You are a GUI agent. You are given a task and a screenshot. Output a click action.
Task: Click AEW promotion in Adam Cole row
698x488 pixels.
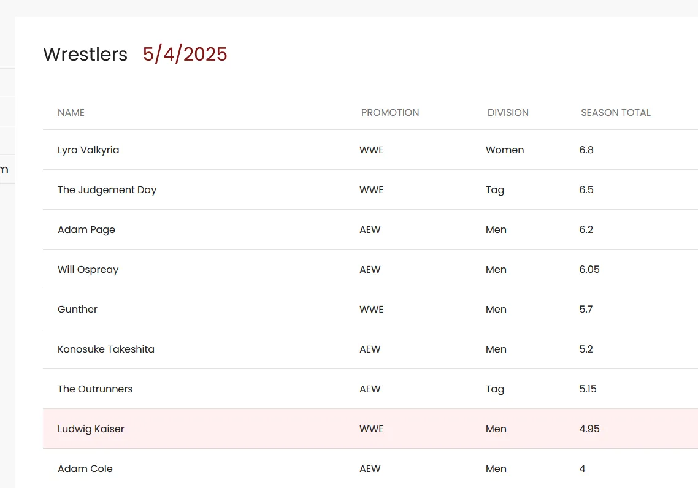pyautogui.click(x=370, y=468)
